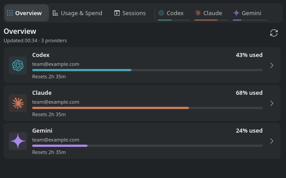Screen dimensions: 286x178
Task: Click team@example.com under Claude
Action: (x=56, y=102)
